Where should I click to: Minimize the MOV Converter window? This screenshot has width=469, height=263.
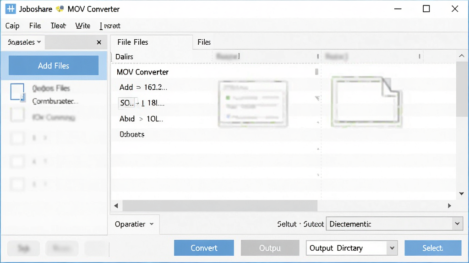coord(398,9)
